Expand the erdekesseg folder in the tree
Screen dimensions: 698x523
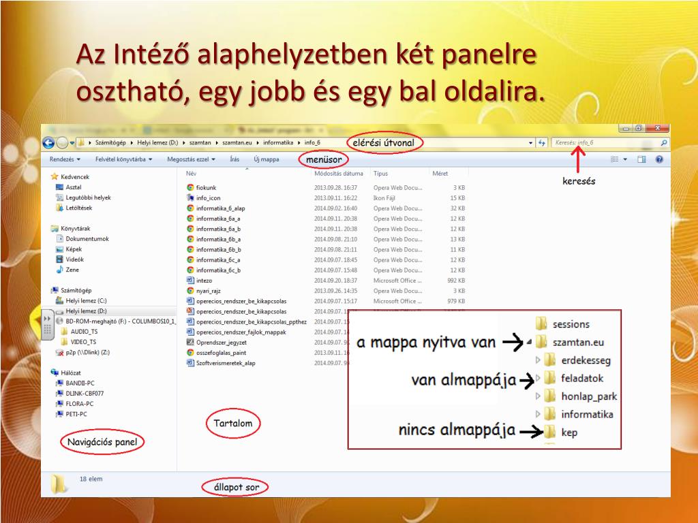click(x=538, y=360)
